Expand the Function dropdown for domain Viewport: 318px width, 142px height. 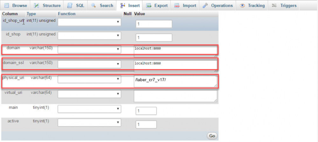pos(89,50)
